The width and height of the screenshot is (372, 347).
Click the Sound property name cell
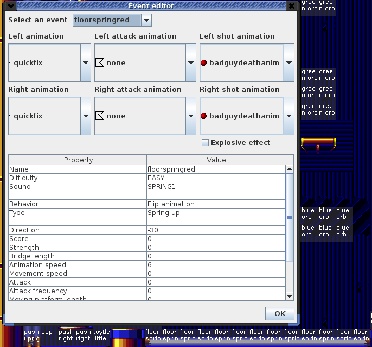pos(78,186)
